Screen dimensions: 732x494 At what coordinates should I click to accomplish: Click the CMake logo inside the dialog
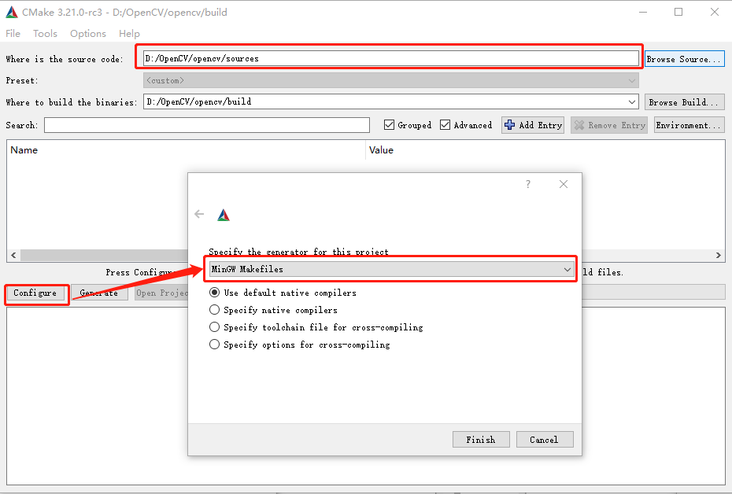(224, 213)
